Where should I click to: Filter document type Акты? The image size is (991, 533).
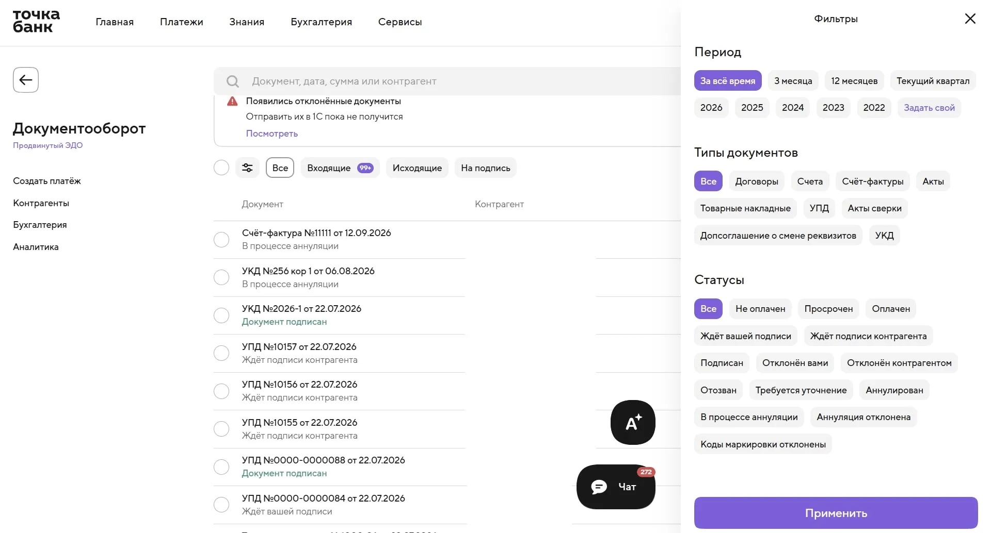pyautogui.click(x=933, y=181)
